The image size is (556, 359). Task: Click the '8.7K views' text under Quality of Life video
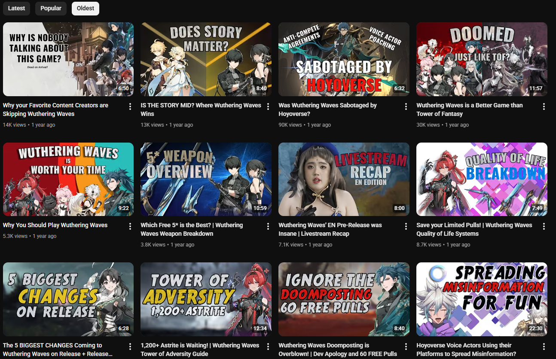point(429,245)
